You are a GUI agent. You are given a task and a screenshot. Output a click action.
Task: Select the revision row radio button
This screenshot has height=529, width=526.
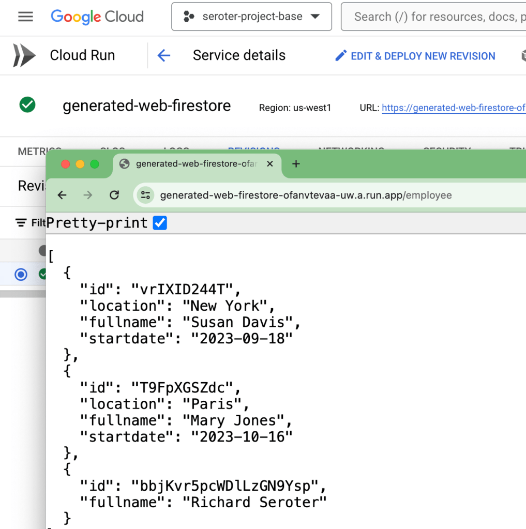[x=21, y=274]
